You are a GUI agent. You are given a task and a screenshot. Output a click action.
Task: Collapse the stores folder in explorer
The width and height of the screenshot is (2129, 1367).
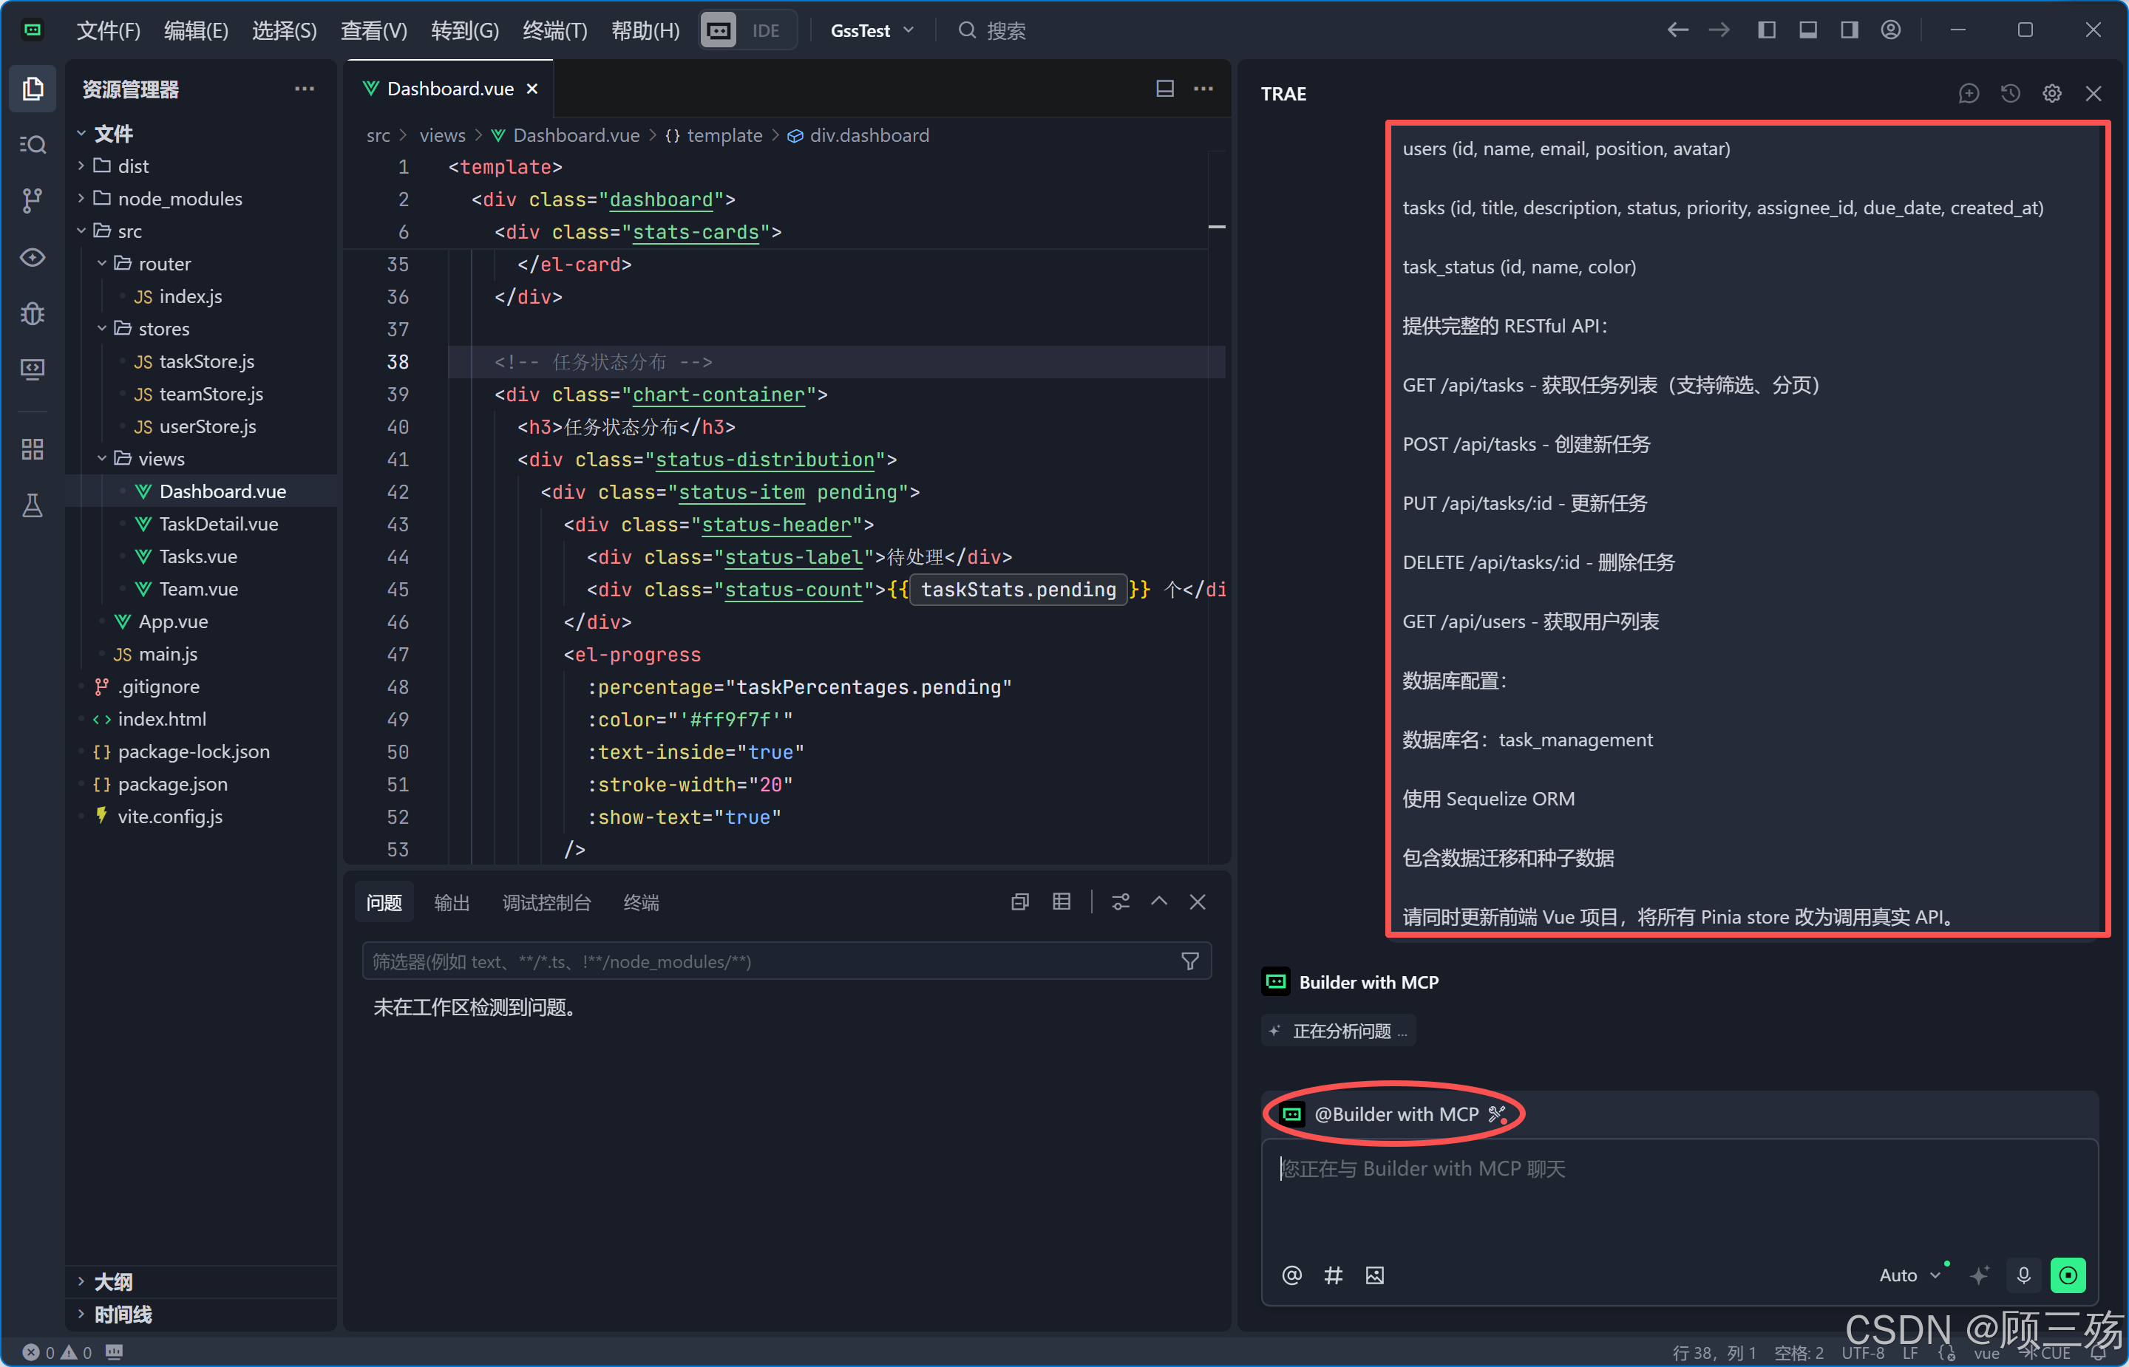(102, 328)
